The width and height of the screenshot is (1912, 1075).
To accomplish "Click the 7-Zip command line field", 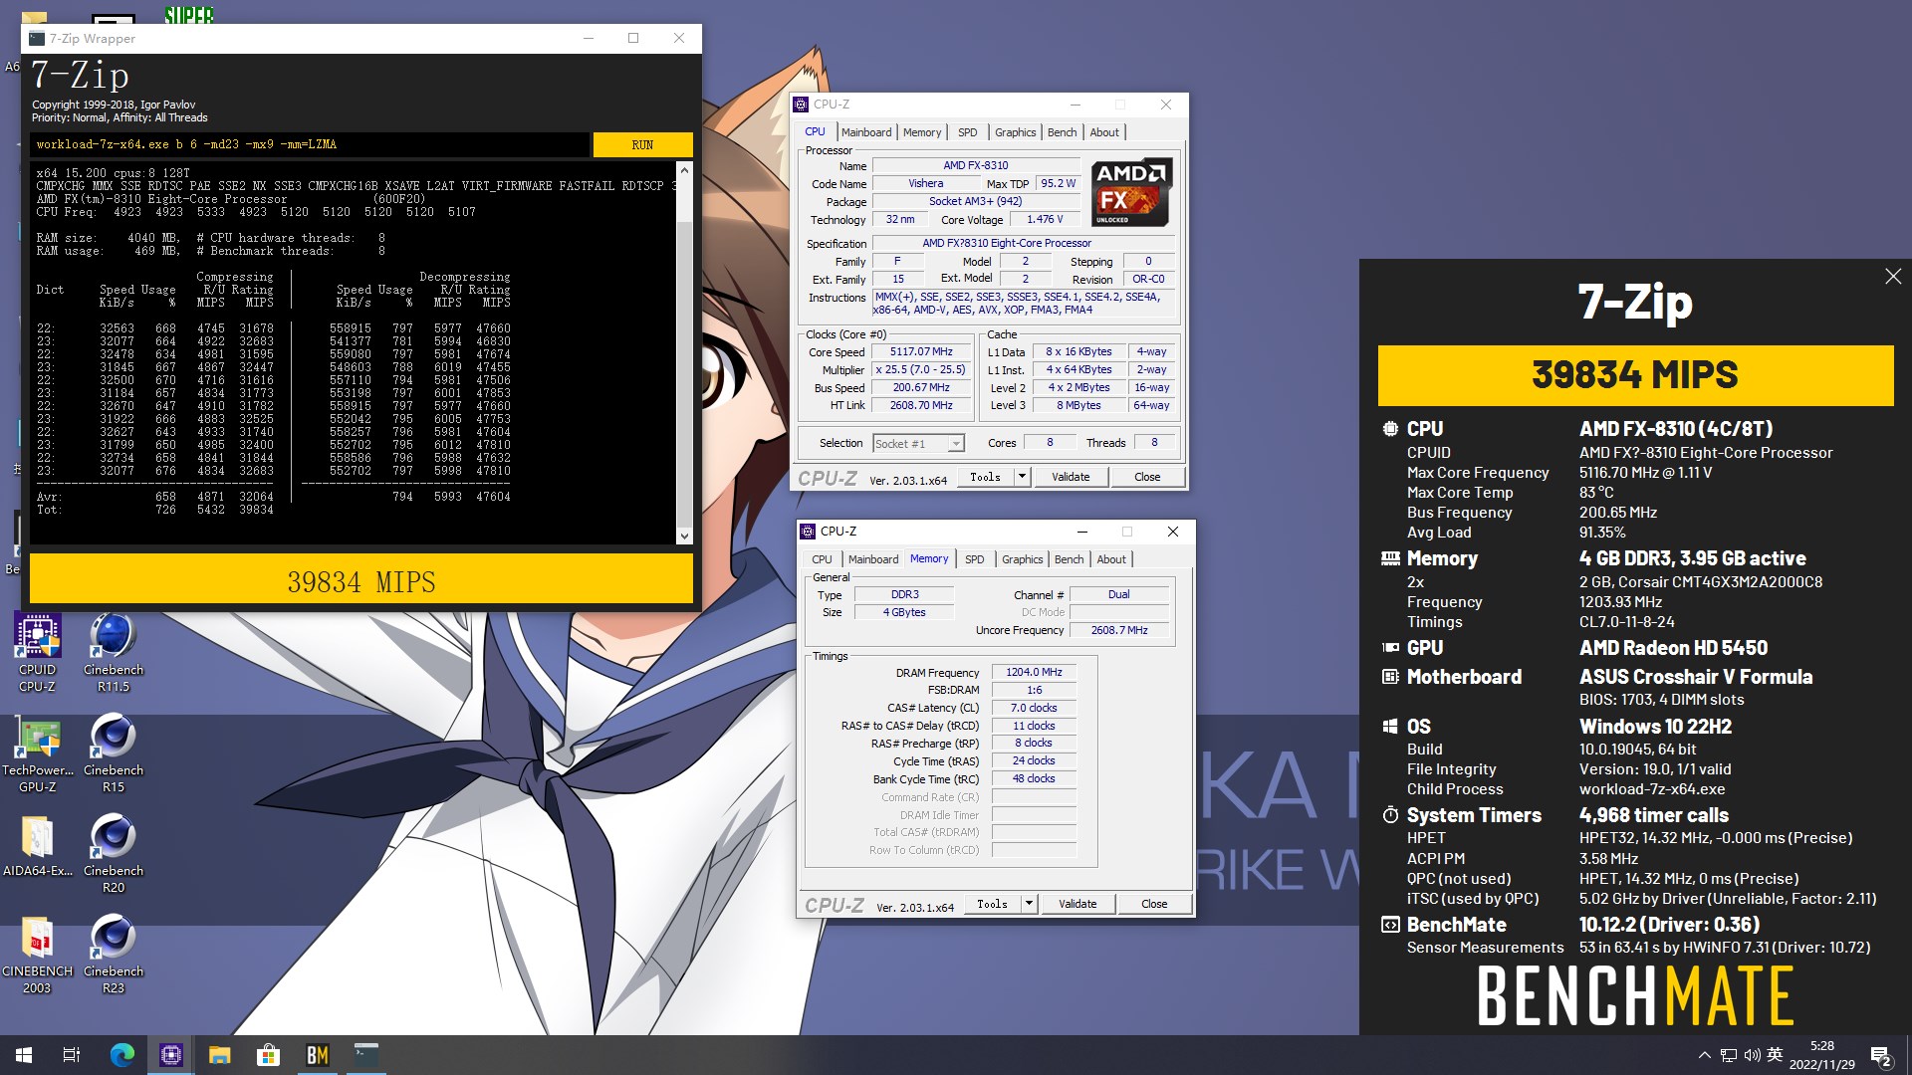I will click(310, 145).
